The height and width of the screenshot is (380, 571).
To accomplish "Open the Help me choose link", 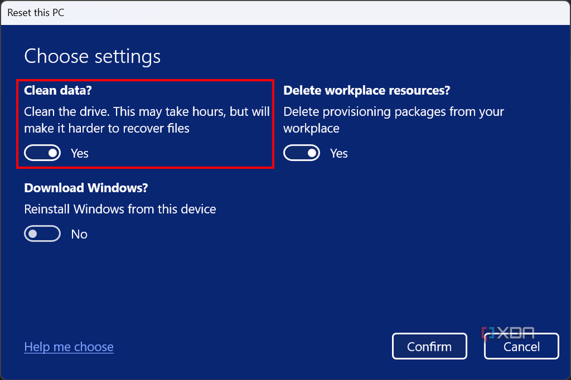I will tap(68, 347).
